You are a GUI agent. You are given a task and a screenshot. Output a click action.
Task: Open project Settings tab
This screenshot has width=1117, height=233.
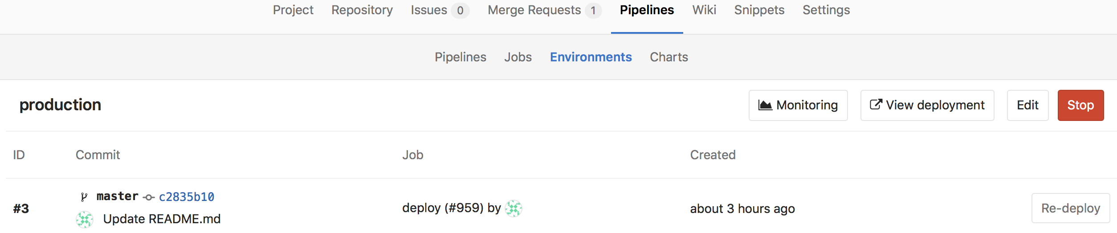coord(826,10)
